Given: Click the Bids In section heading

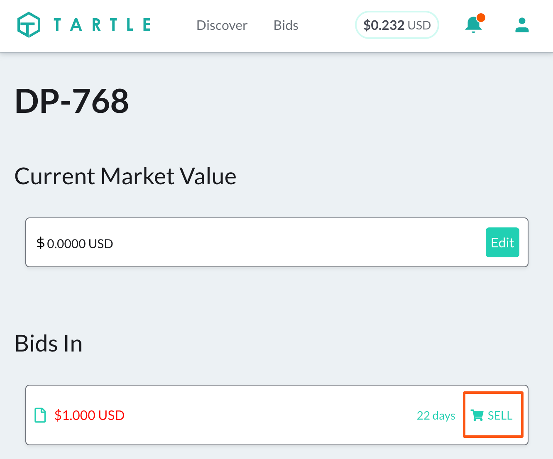Looking at the screenshot, I should pos(49,343).
